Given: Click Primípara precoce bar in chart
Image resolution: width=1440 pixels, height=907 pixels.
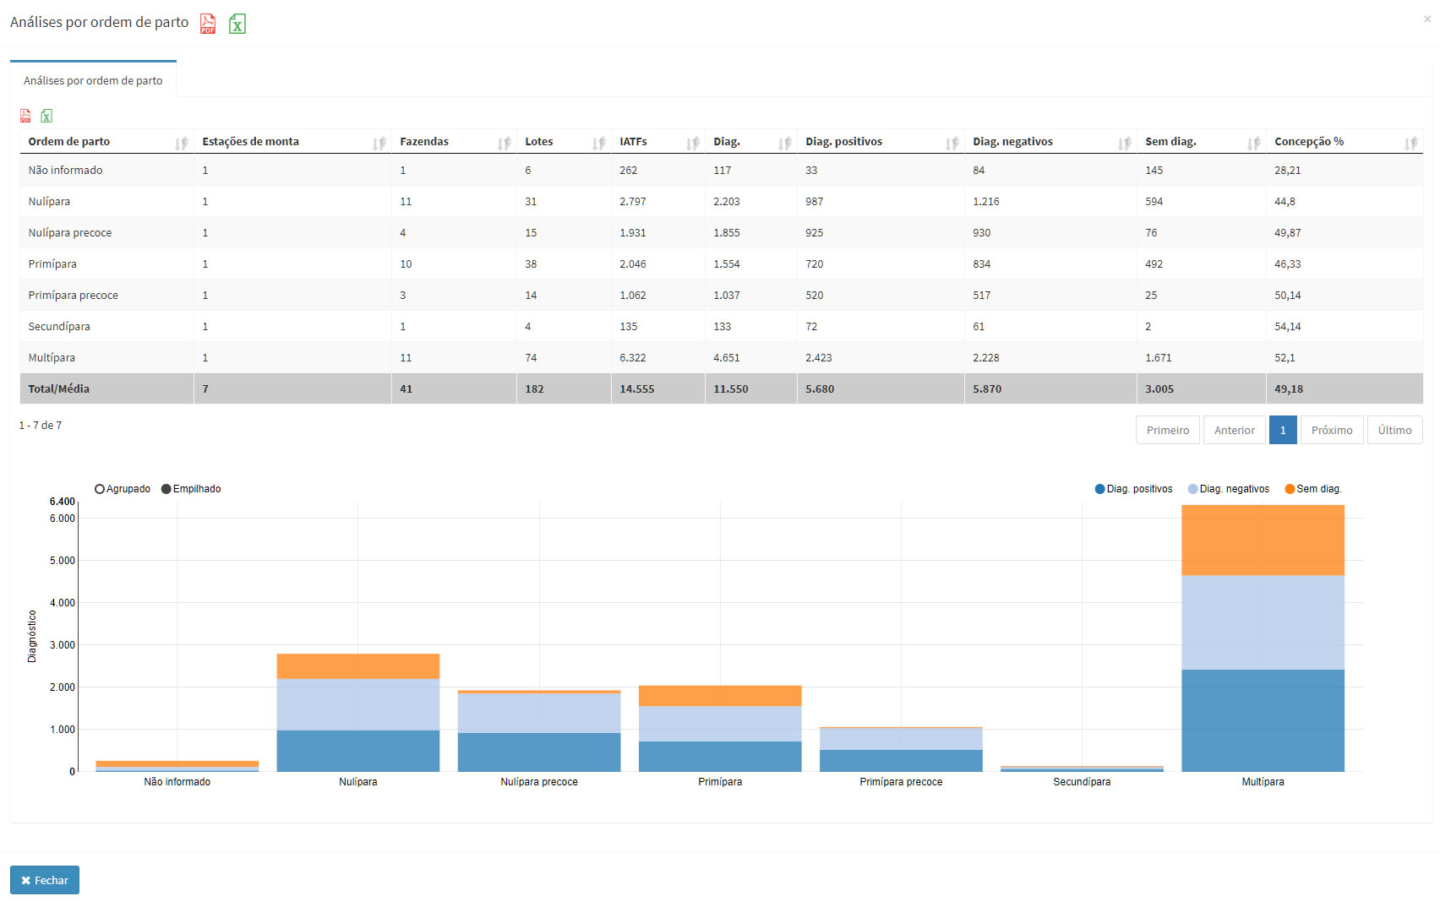Looking at the screenshot, I should [901, 749].
